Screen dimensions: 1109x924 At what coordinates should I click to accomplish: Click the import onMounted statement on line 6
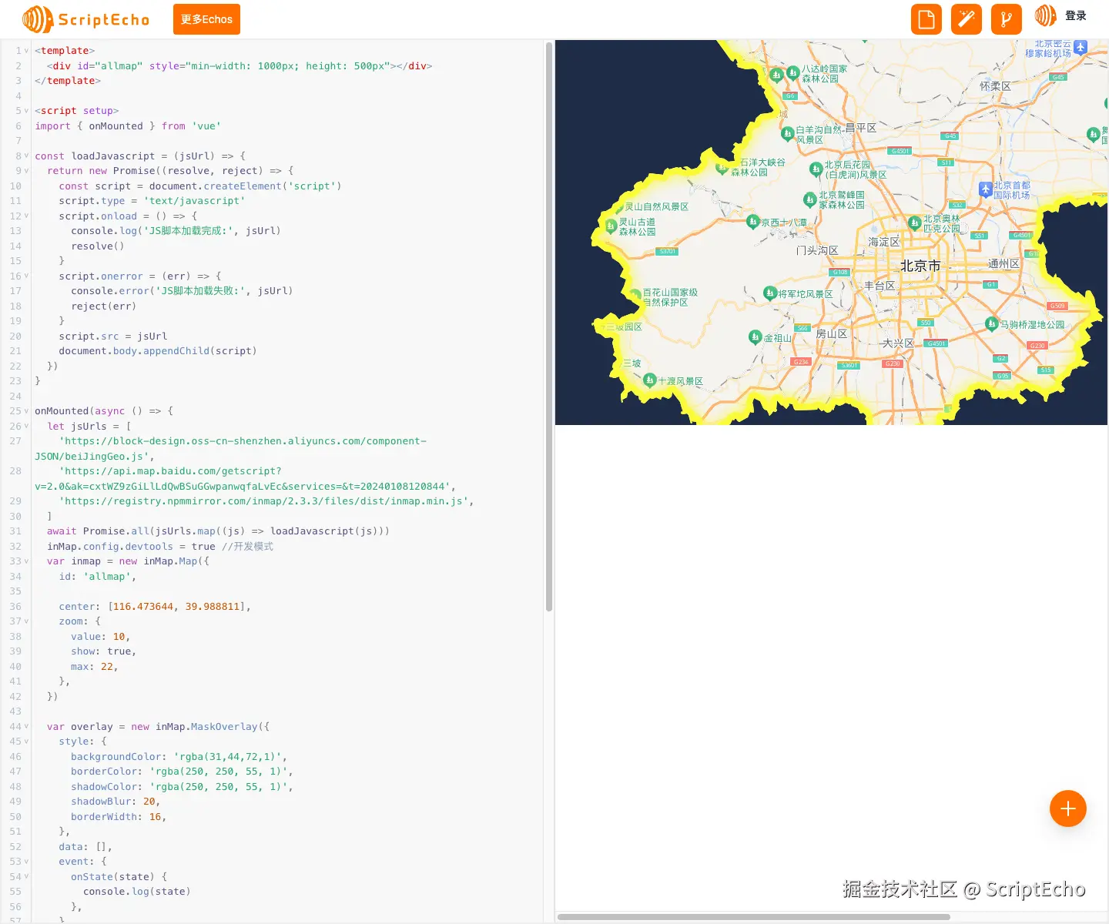click(x=128, y=126)
